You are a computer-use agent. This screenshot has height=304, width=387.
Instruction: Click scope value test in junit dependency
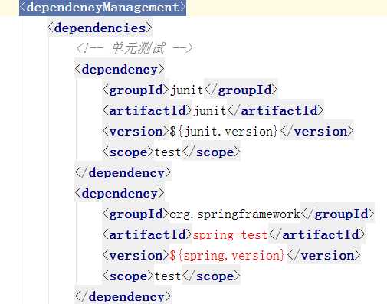pyautogui.click(x=168, y=152)
